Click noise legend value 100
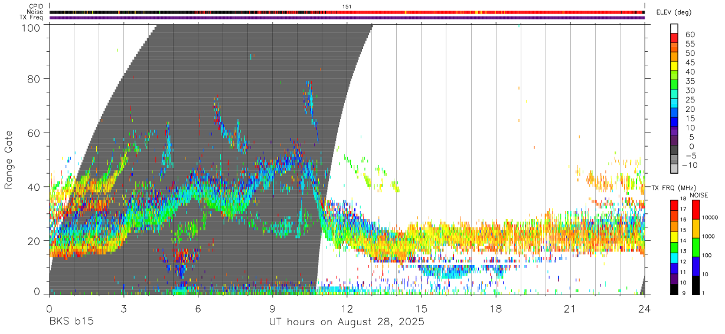 (707, 255)
